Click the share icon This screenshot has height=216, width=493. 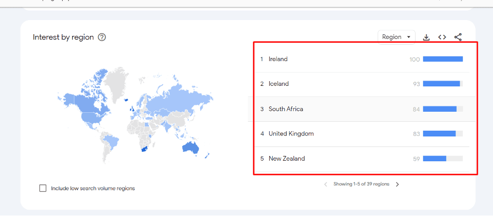point(458,37)
